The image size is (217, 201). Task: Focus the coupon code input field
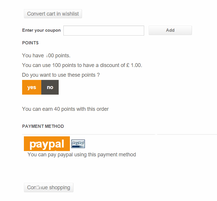click(104, 31)
